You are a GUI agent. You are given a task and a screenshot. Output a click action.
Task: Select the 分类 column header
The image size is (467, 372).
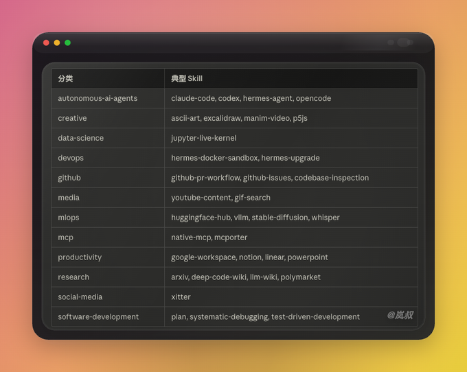click(108, 78)
